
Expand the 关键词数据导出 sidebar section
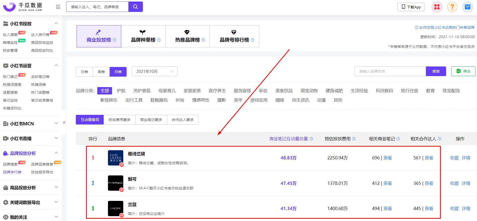56,202
